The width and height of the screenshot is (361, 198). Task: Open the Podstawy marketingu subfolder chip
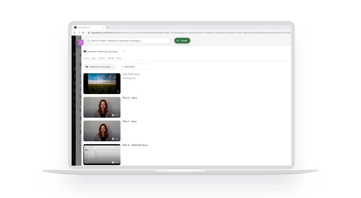tap(99, 67)
